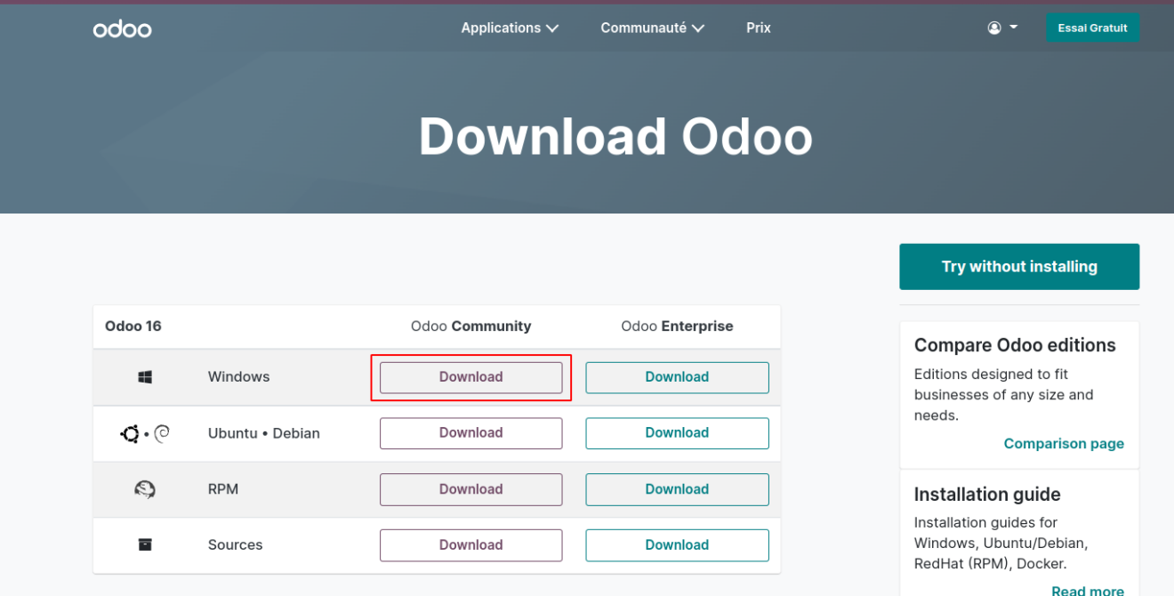The image size is (1174, 596).
Task: Download Odoo Enterprise Sources
Action: click(x=677, y=544)
